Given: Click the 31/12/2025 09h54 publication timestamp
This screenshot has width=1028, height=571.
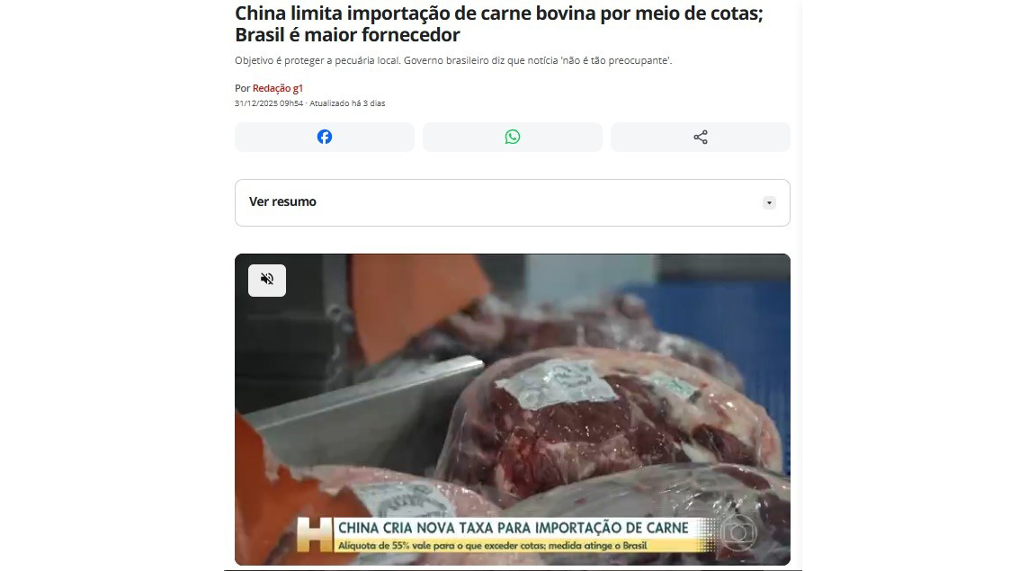Looking at the screenshot, I should (269, 103).
